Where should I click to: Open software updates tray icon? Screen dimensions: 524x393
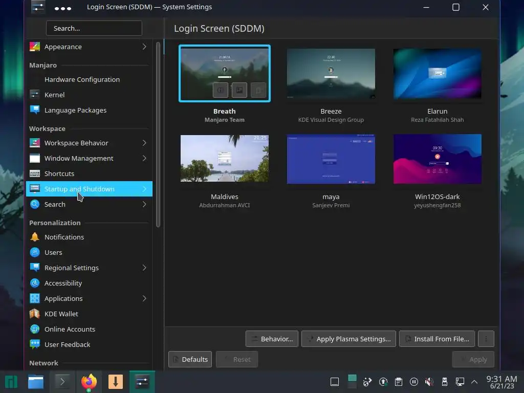383,382
